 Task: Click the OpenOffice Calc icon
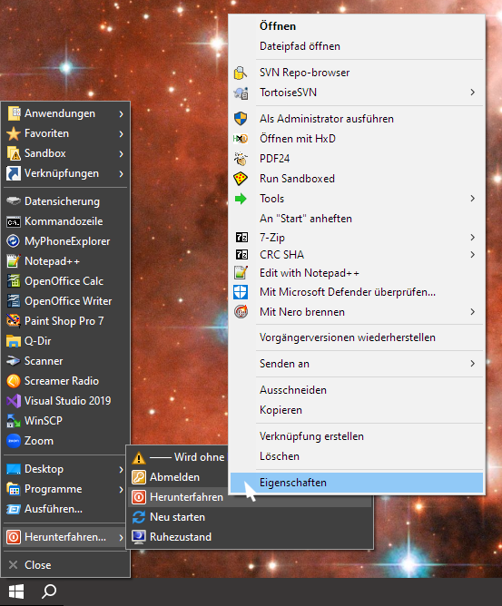click(14, 281)
